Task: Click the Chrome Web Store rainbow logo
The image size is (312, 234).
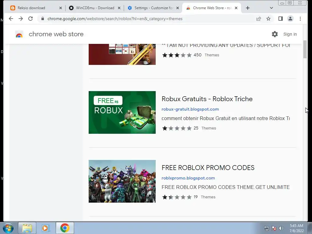Action: click(19, 34)
